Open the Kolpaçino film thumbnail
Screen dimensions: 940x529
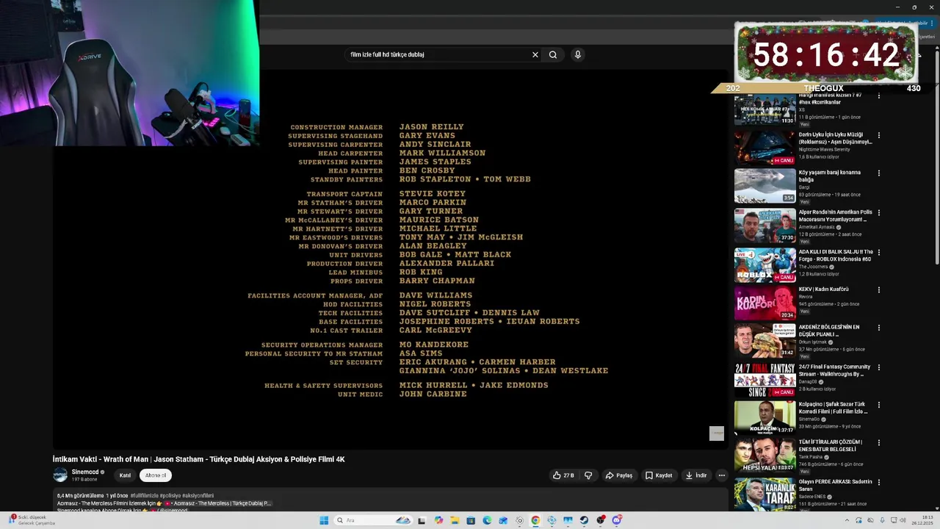pos(764,417)
